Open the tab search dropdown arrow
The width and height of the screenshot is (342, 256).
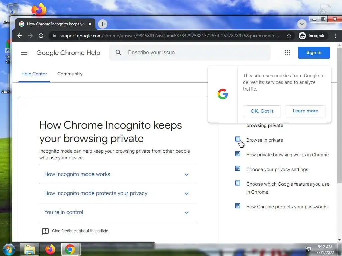[x=302, y=24]
